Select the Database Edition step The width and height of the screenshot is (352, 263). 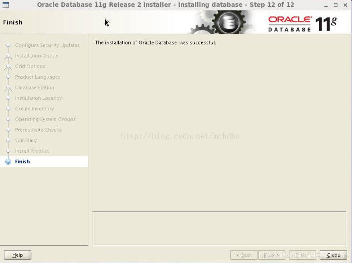pos(34,87)
